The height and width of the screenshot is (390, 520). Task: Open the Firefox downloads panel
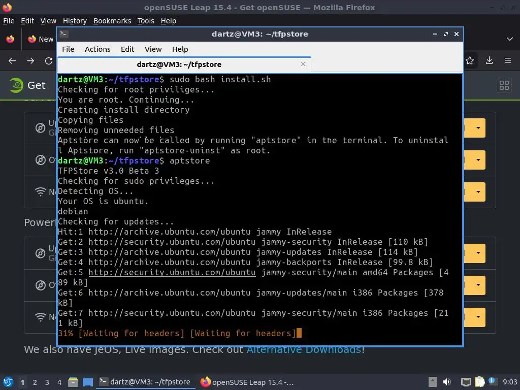click(489, 60)
